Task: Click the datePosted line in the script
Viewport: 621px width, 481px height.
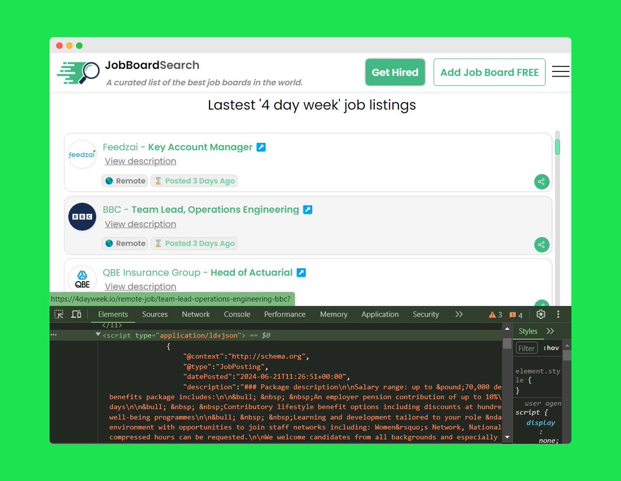Action: coord(267,376)
